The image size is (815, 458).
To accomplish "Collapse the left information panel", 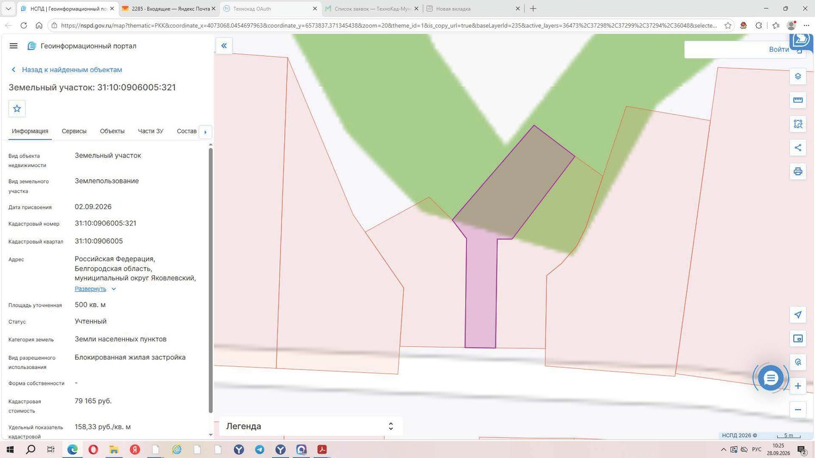I will (224, 46).
